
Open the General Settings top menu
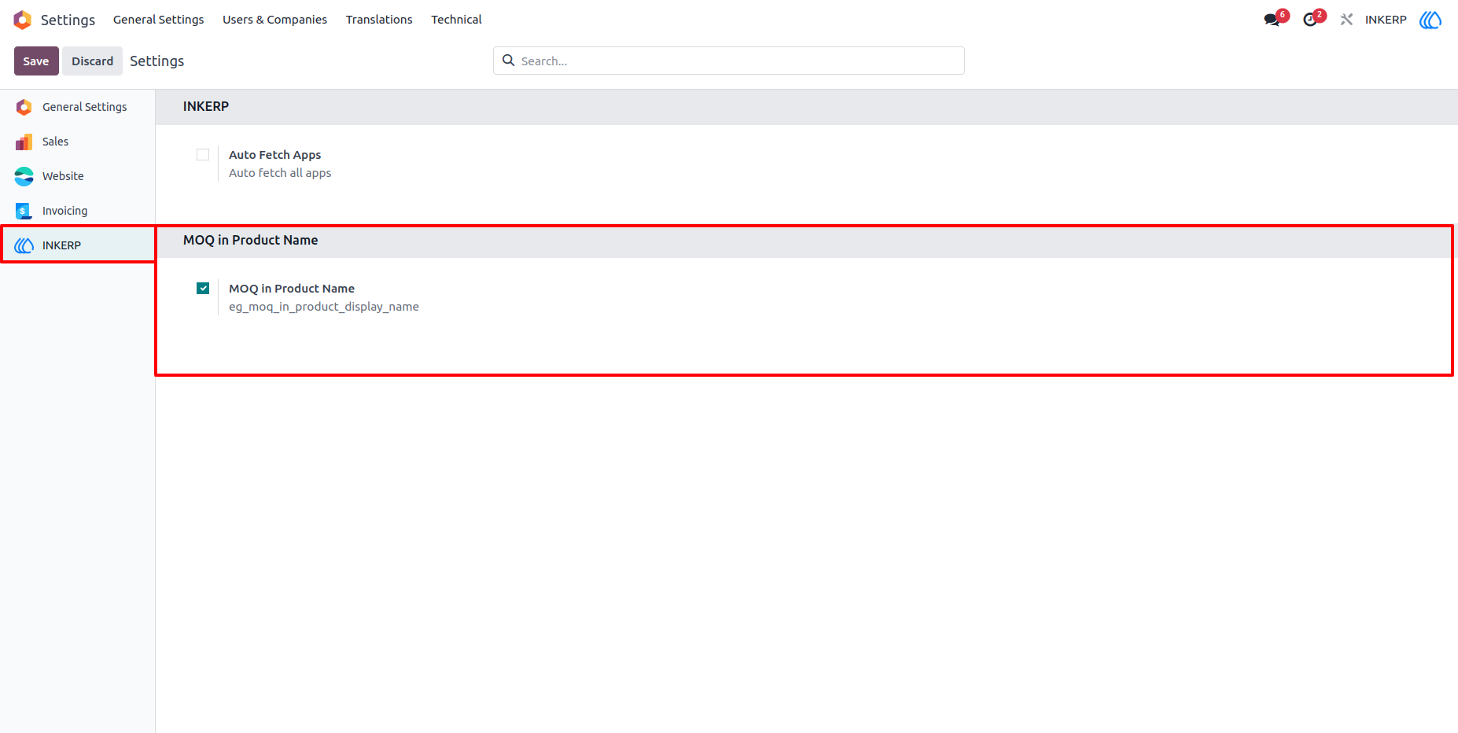[x=158, y=20]
